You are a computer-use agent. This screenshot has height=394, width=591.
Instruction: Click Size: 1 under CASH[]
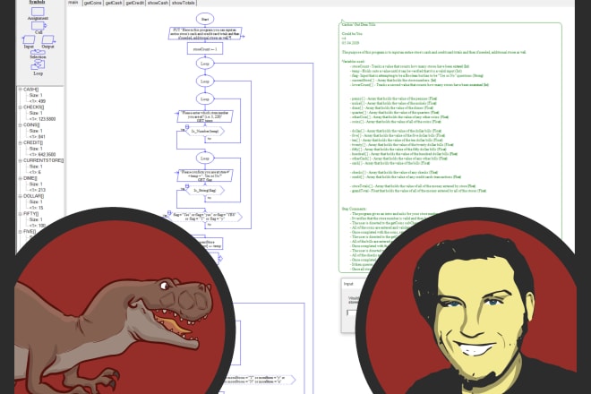point(36,96)
